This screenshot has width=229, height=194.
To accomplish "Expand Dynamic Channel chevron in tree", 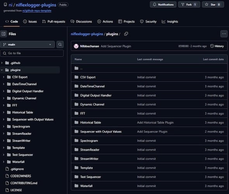I will click(x=3, y=98).
